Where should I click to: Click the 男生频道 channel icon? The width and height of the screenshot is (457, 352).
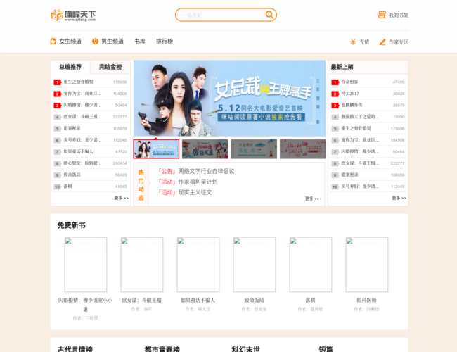click(95, 42)
